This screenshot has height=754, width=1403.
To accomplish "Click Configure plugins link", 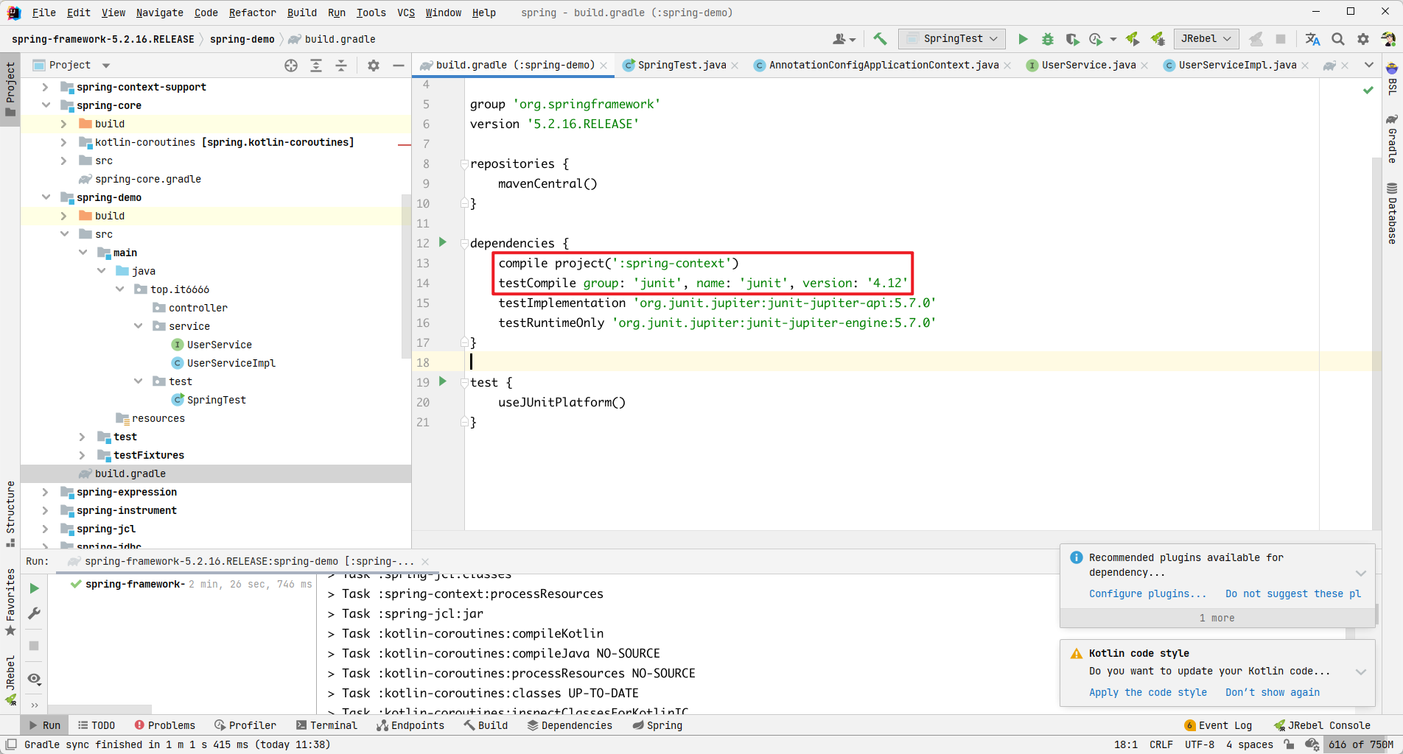I will tap(1147, 594).
